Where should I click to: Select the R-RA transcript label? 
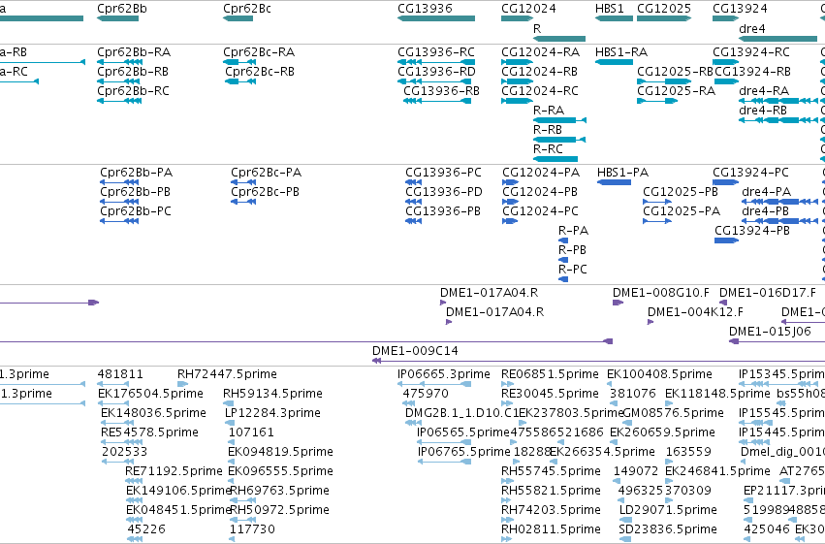click(x=549, y=111)
